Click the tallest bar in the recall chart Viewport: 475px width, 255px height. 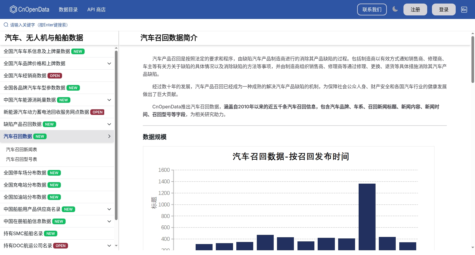[x=367, y=217]
